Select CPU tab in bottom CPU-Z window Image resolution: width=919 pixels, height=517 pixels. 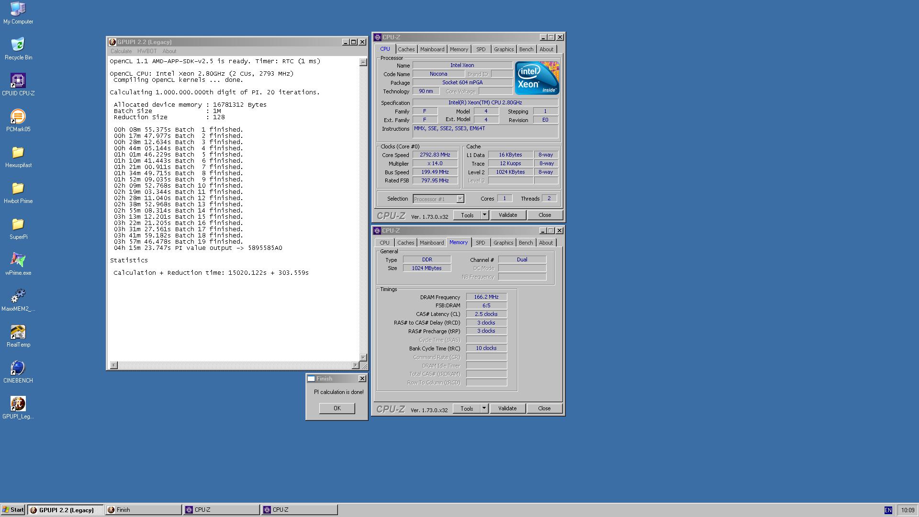[385, 243]
